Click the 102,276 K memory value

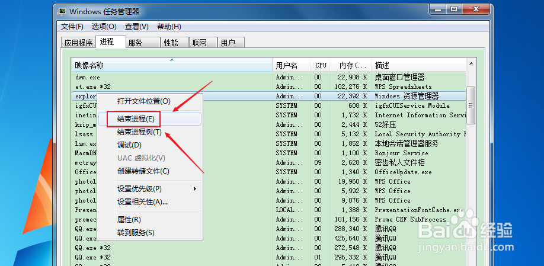click(x=351, y=86)
